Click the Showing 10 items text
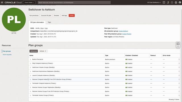The height and width of the screenshot is (102, 182). click(174, 99)
